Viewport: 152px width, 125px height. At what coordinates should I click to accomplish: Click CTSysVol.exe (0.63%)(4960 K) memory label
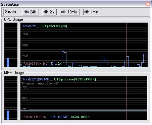tap(75, 79)
